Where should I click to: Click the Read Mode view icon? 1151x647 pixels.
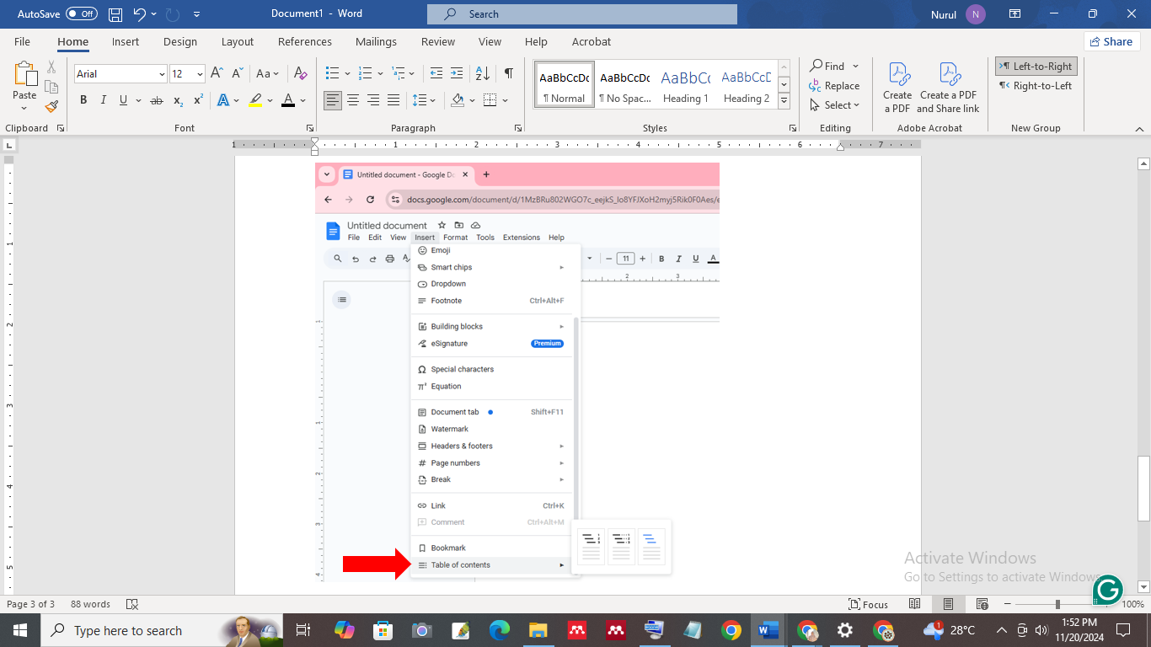pos(915,604)
